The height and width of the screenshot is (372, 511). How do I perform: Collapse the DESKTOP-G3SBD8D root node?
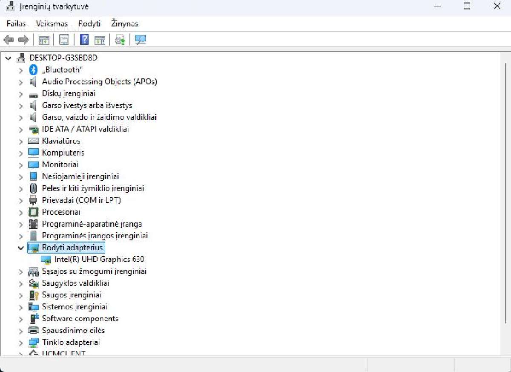(8, 58)
